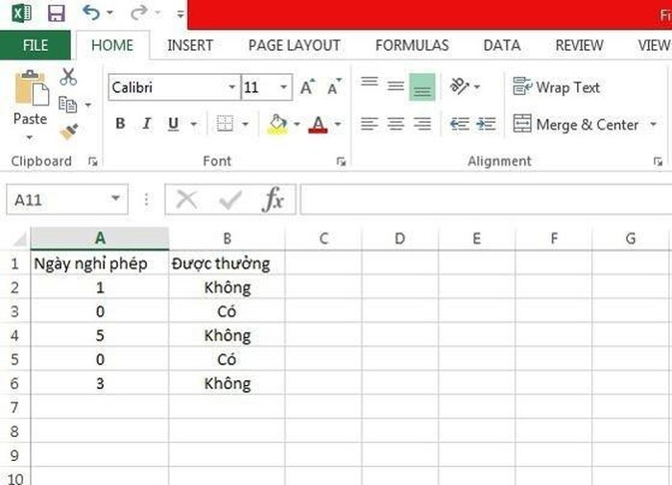Open the Merge & Center dropdown arrow
Screen dimensions: 672x485
click(x=654, y=125)
